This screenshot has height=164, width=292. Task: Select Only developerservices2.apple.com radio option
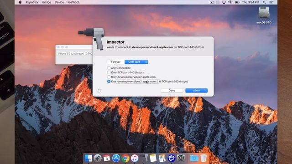pyautogui.click(x=109, y=77)
